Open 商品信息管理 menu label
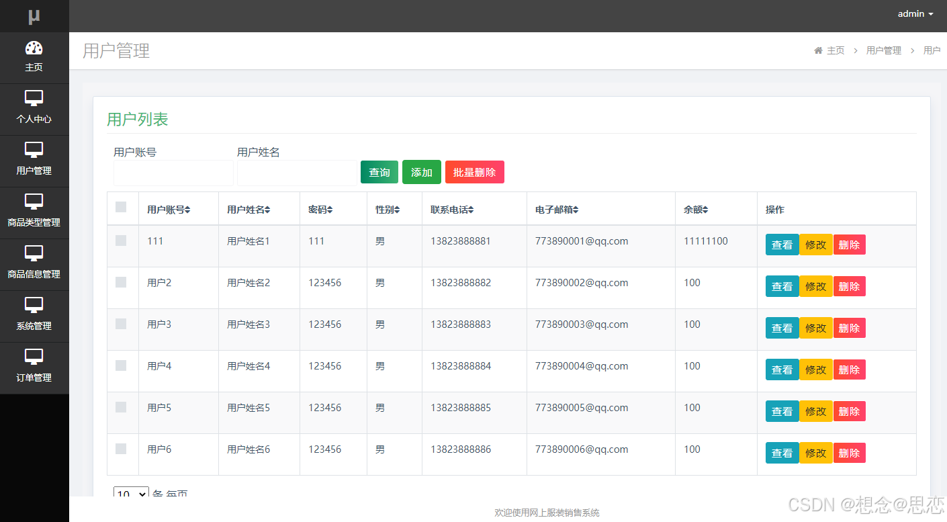 (34, 274)
